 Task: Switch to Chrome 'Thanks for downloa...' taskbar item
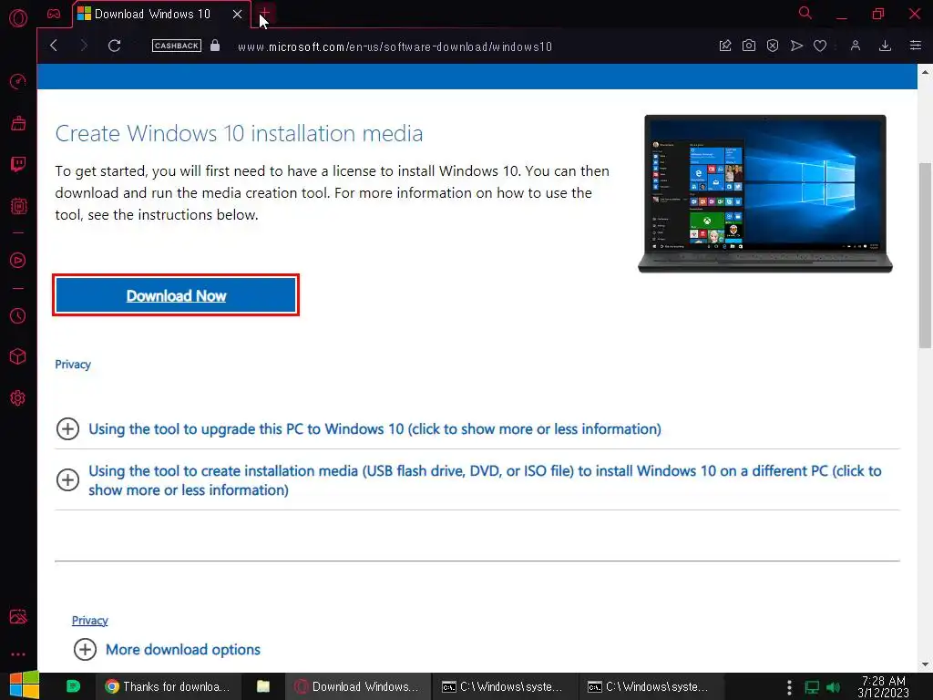(168, 686)
